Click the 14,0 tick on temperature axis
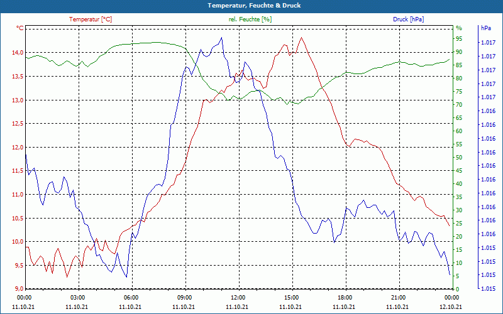 click(x=18, y=53)
